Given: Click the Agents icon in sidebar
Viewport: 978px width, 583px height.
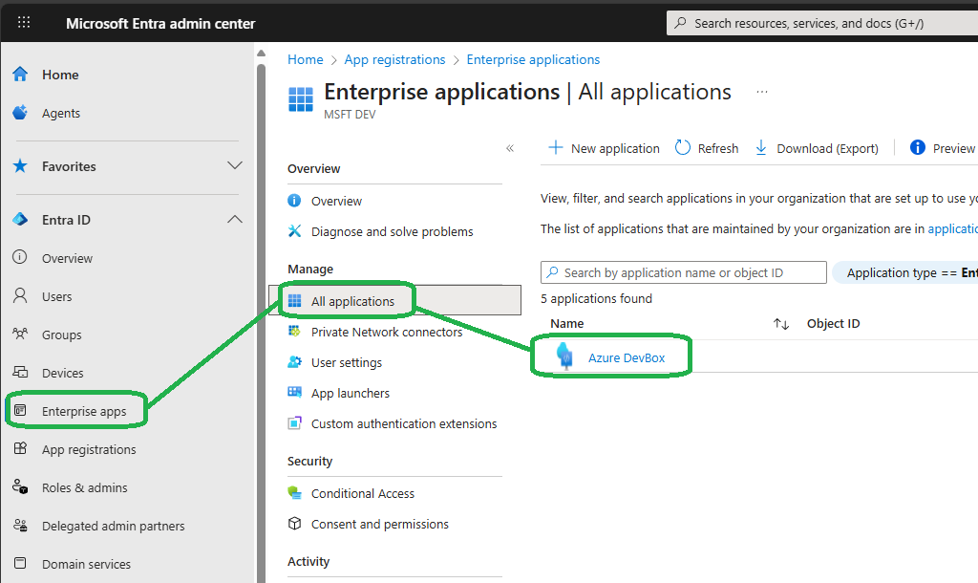Looking at the screenshot, I should click(x=20, y=113).
